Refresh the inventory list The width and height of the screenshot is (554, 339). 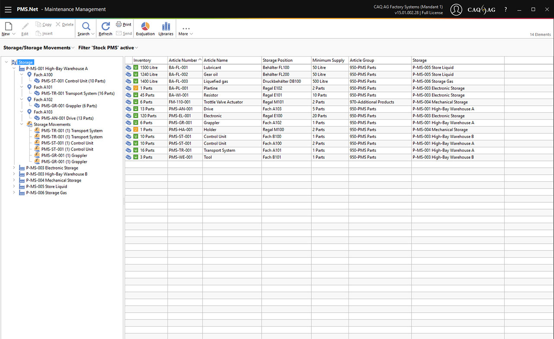point(105,27)
